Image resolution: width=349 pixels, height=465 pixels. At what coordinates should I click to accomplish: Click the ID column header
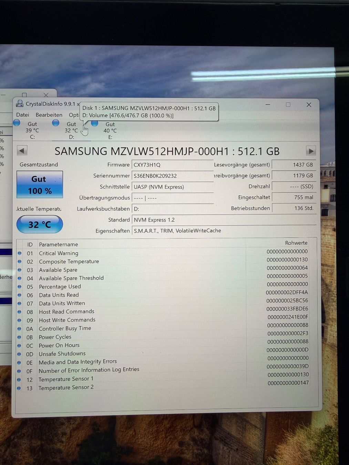click(x=30, y=244)
